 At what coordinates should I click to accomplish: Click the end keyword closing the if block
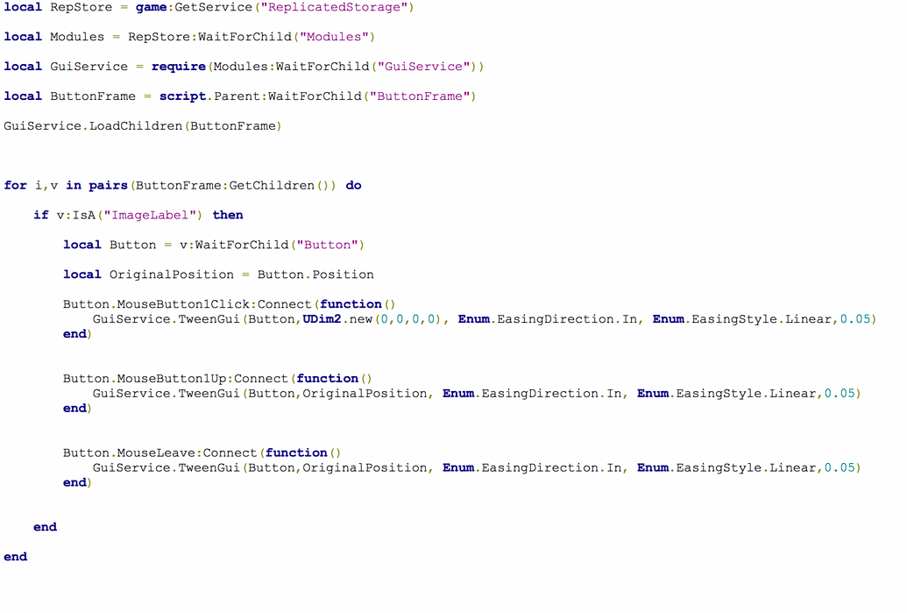pyautogui.click(x=44, y=527)
